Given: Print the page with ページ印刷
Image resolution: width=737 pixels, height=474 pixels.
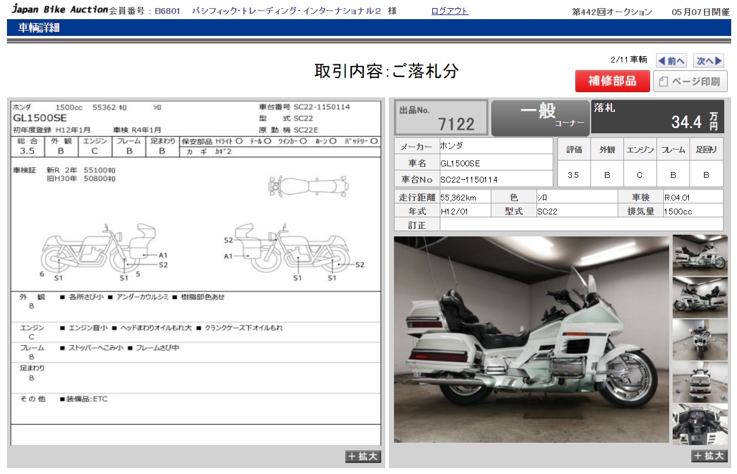Looking at the screenshot, I should pyautogui.click(x=690, y=81).
